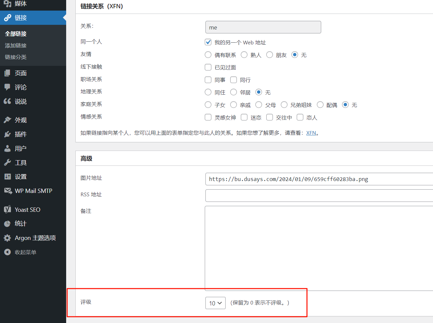
Task: Click the Argon gear icon
Action: point(7,238)
